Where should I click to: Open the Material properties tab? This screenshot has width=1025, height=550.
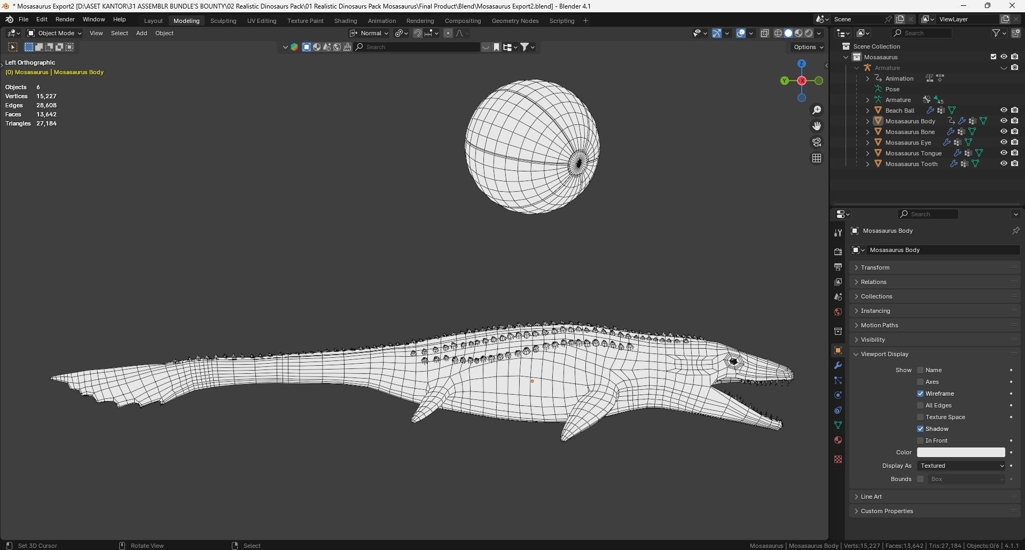838,440
